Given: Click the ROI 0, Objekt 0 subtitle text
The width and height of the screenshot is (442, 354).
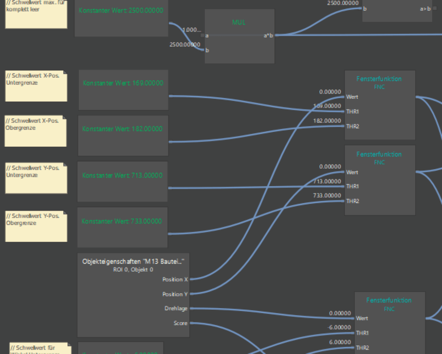Looking at the screenshot, I should coord(133,270).
